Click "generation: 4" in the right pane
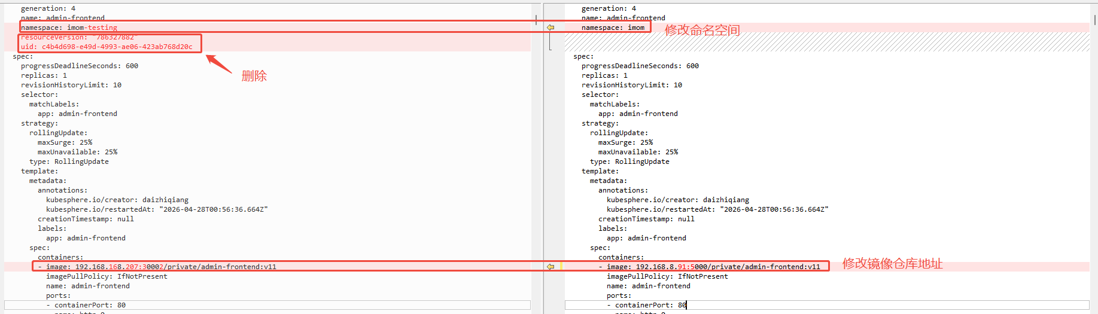This screenshot has height=314, width=1098. [609, 8]
